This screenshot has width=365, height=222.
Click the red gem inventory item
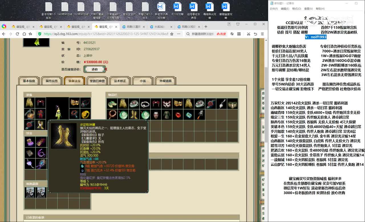click(178, 115)
